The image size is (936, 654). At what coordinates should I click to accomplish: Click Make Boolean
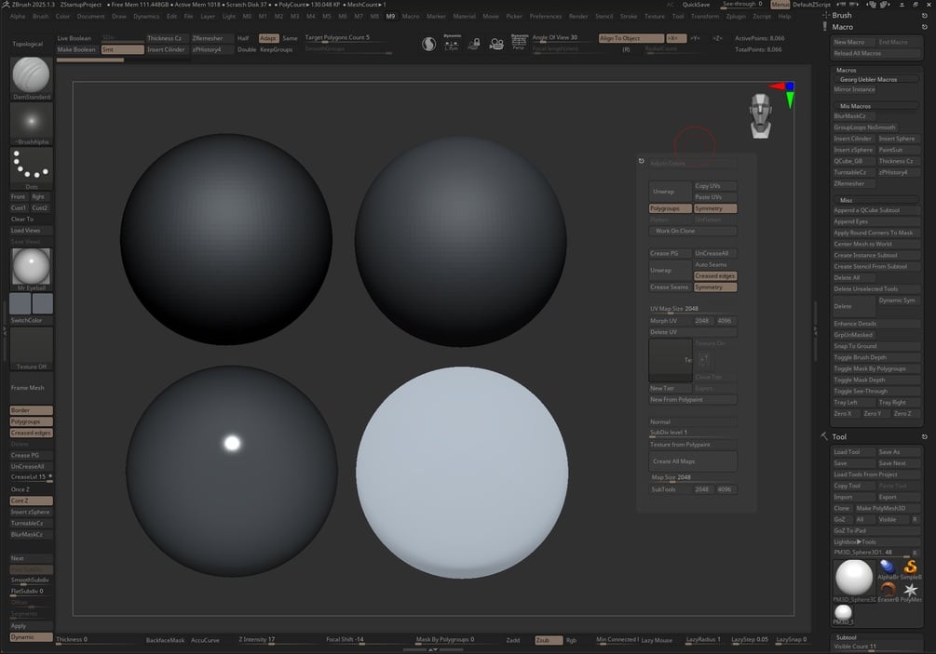(77, 49)
